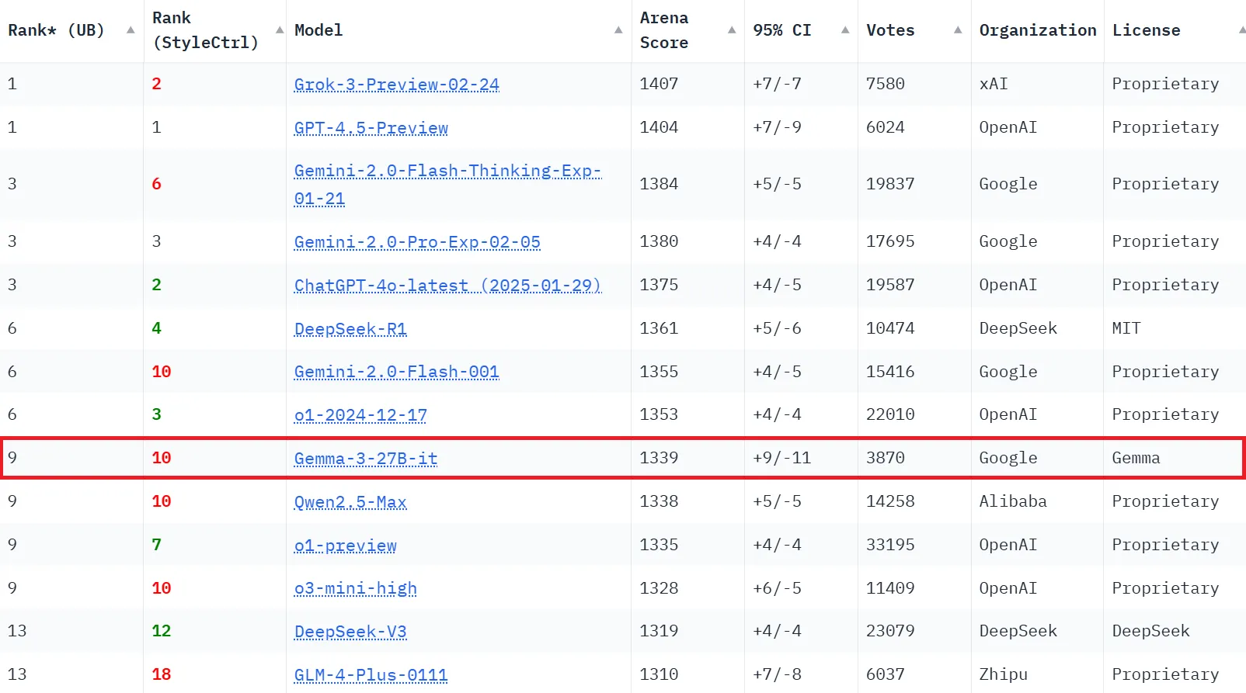This screenshot has width=1246, height=693.
Task: Select the xAI organization cell
Action: coord(994,84)
